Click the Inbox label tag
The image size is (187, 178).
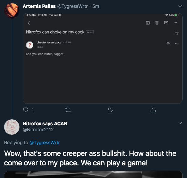(x=90, y=32)
